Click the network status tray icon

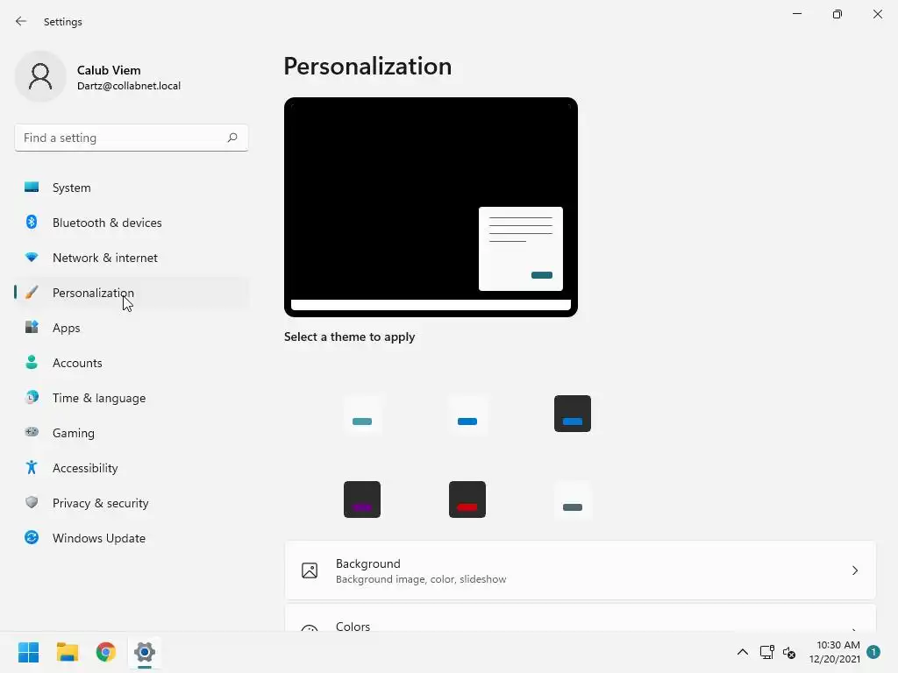[766, 652]
